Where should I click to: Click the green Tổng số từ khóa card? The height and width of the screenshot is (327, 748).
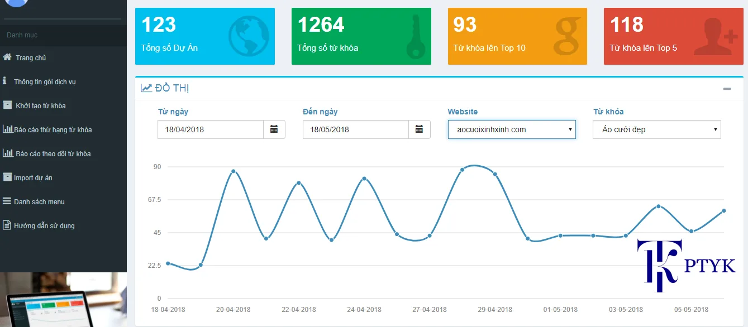pos(361,36)
